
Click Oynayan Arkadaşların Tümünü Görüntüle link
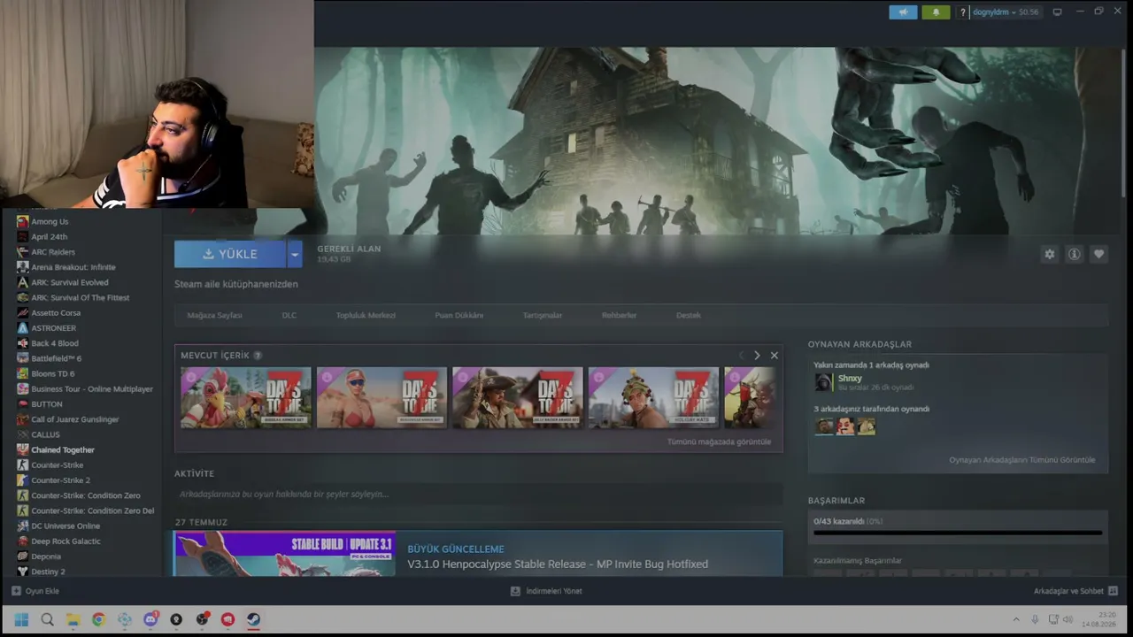1021,460
